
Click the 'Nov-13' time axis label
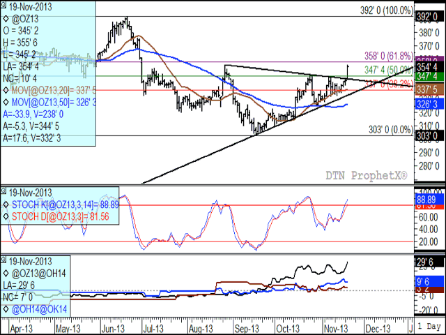pyautogui.click(x=336, y=329)
